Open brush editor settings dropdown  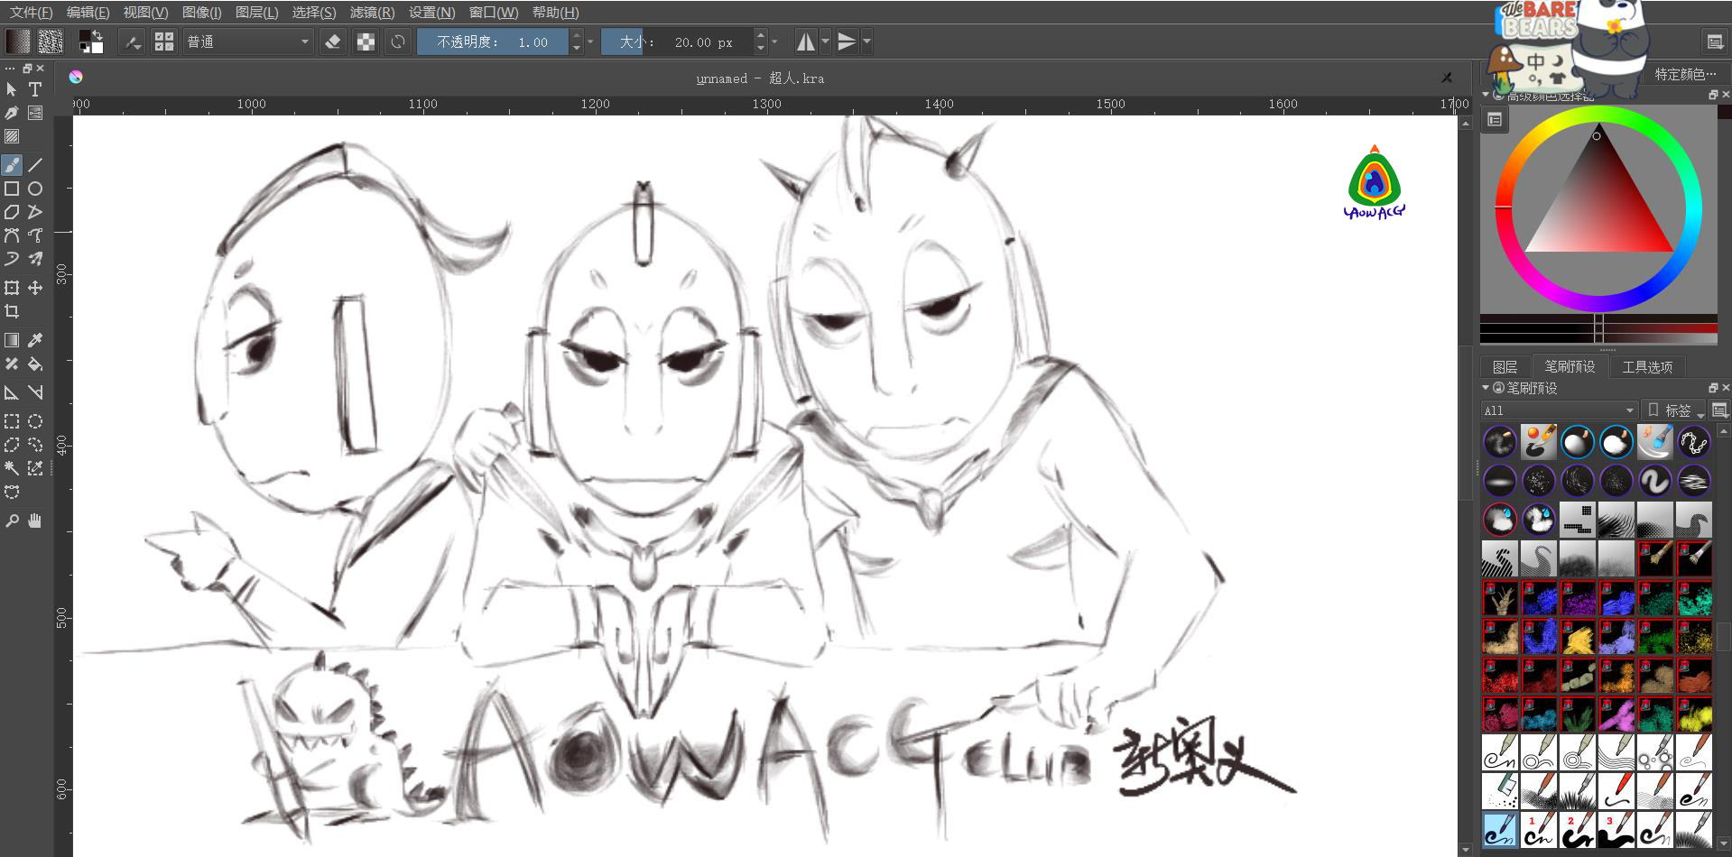tap(133, 41)
